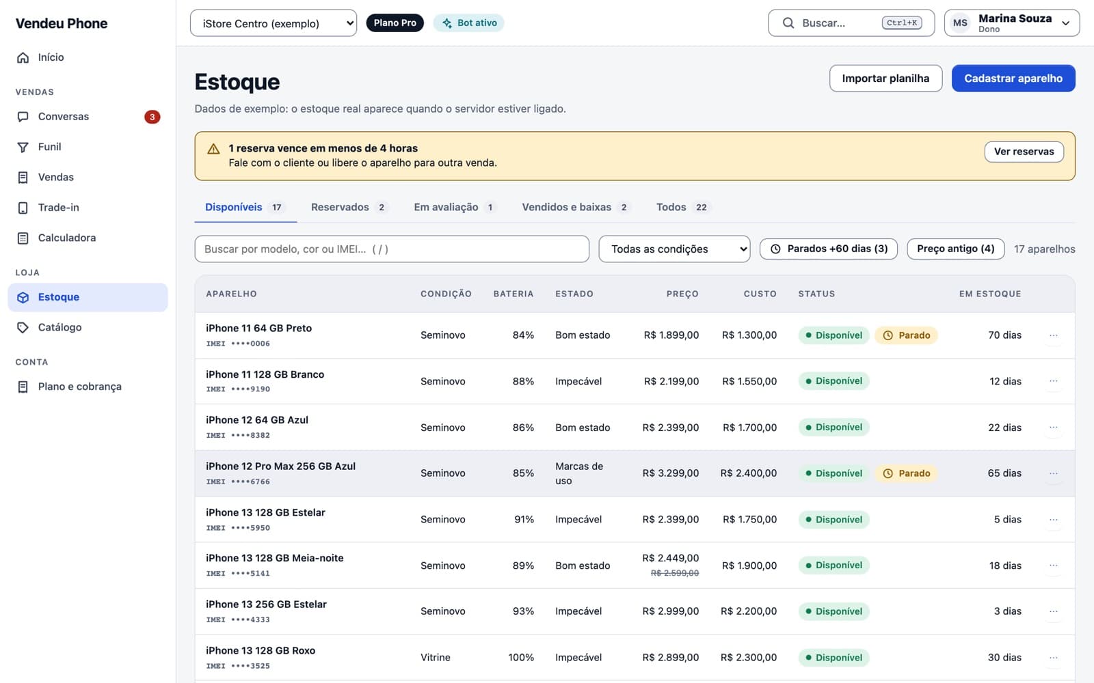Open the Plano e cobrança icon
The image size is (1094, 683).
click(23, 387)
